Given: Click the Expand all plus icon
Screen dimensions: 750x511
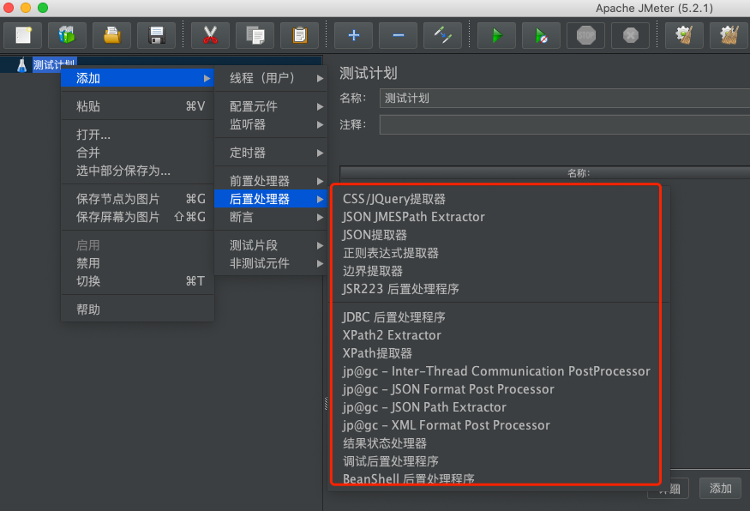Looking at the screenshot, I should [353, 35].
